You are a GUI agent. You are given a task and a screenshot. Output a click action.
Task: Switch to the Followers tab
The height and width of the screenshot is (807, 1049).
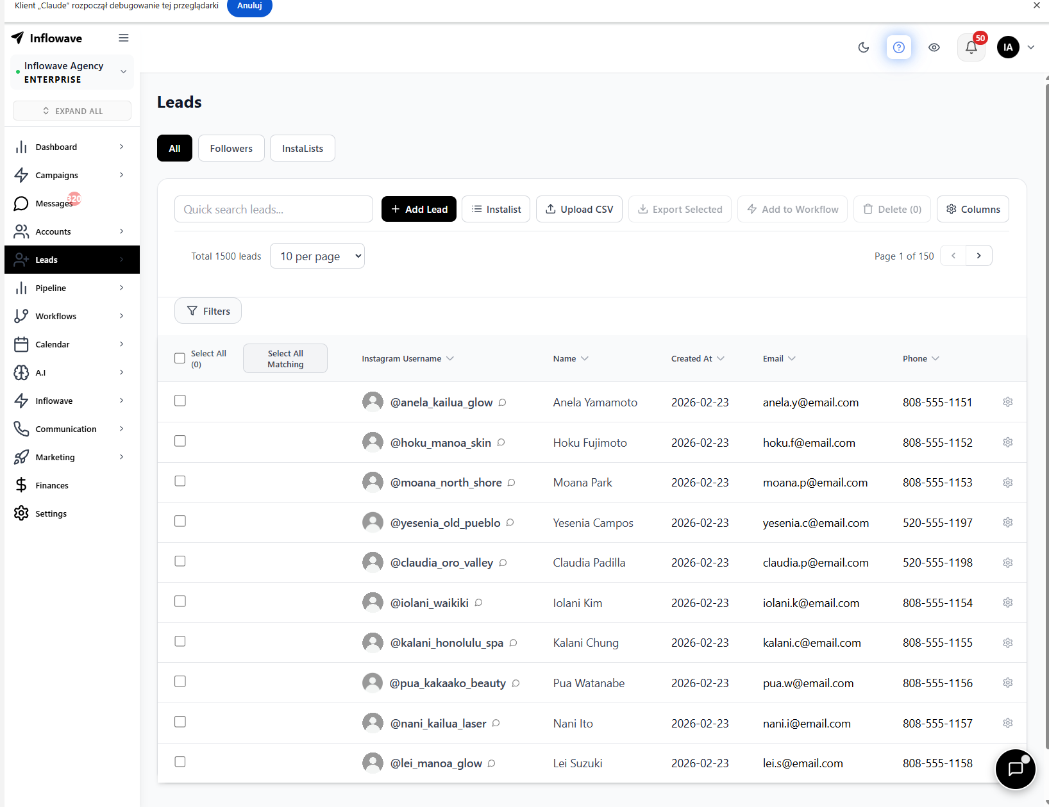pos(231,148)
